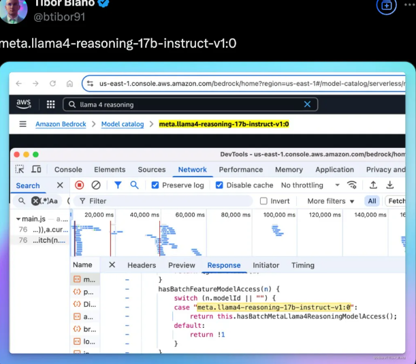Image resolution: width=416 pixels, height=364 pixels.
Task: Toggle the network filter funnel icon
Action: (118, 185)
